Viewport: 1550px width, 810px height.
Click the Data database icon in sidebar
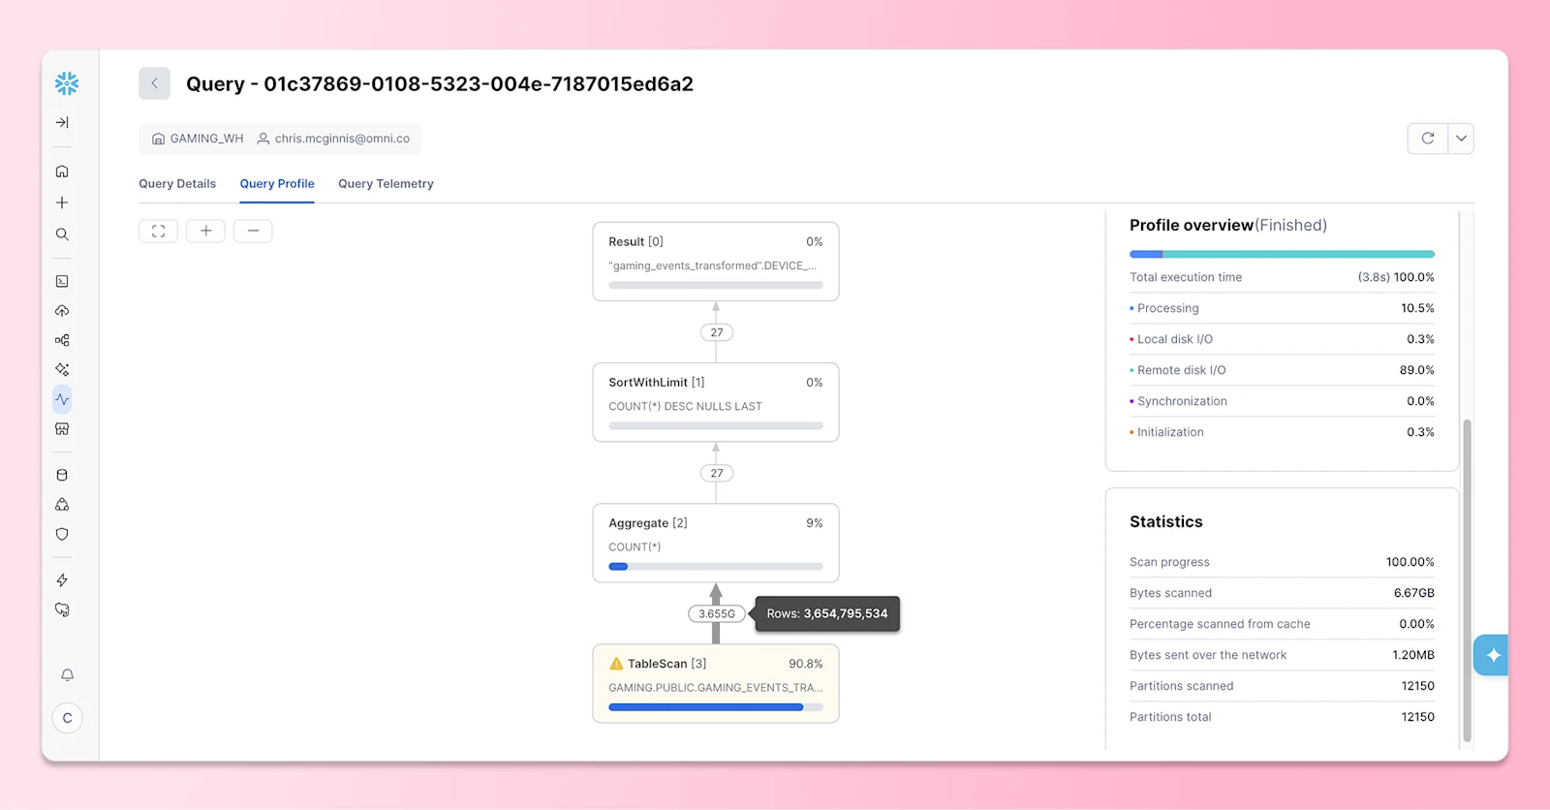click(x=62, y=475)
